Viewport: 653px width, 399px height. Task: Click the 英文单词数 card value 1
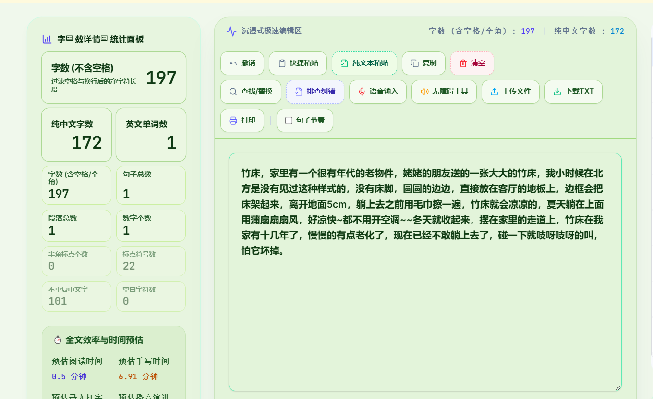coord(171,143)
